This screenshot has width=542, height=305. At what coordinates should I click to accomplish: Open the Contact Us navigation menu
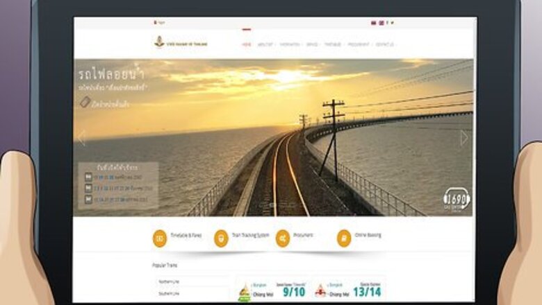[385, 44]
